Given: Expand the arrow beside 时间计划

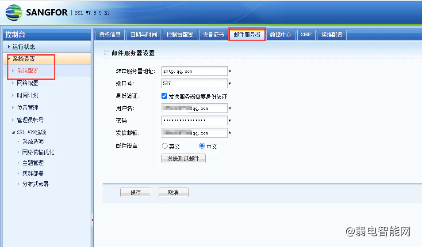Looking at the screenshot, I should (x=13, y=95).
